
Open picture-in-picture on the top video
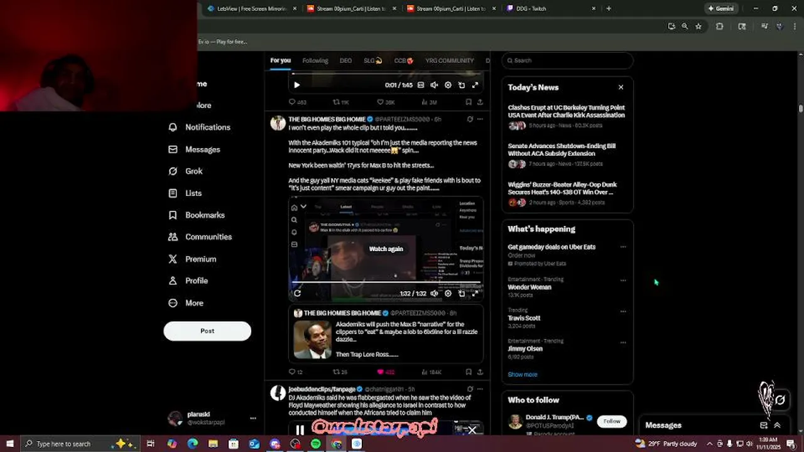click(462, 85)
